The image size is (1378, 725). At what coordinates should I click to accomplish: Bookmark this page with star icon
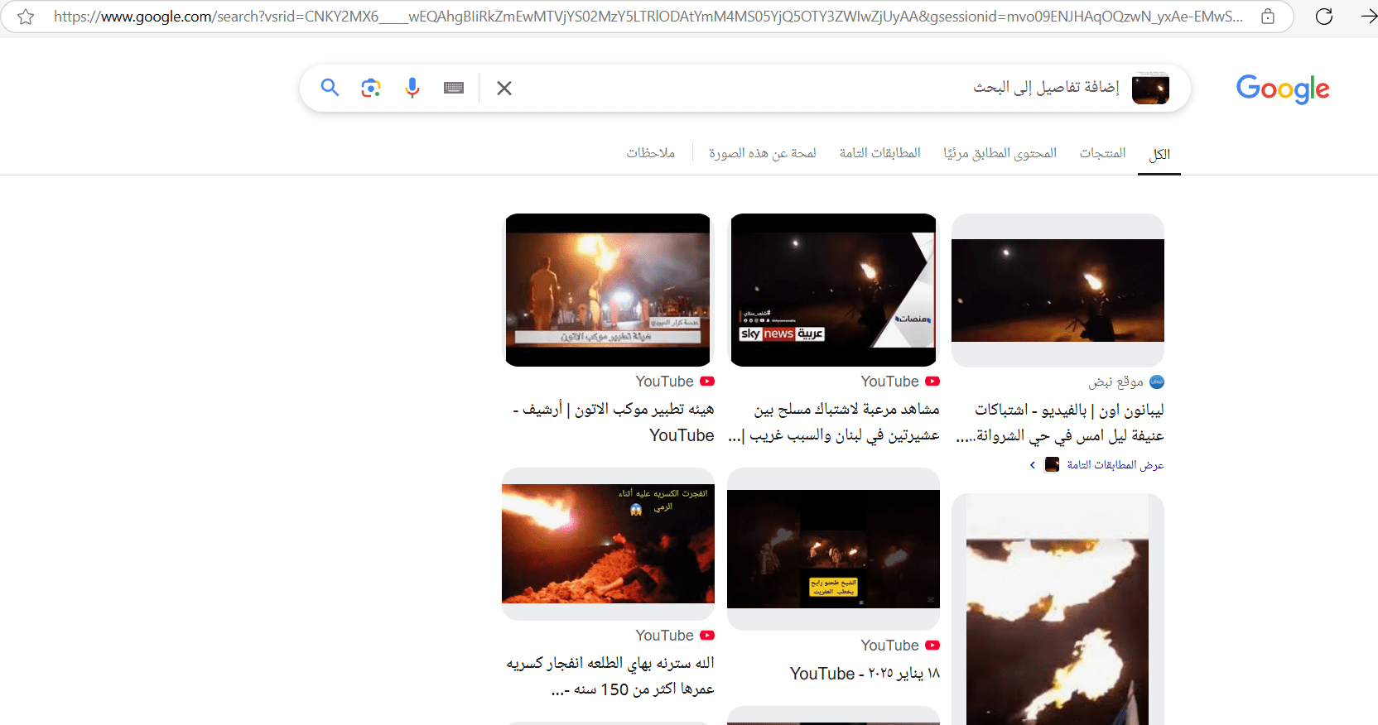click(26, 17)
